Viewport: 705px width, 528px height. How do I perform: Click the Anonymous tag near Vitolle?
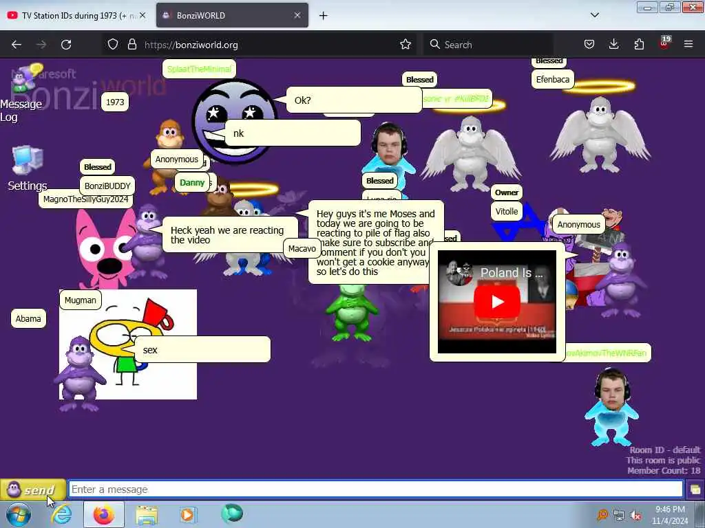[578, 225]
